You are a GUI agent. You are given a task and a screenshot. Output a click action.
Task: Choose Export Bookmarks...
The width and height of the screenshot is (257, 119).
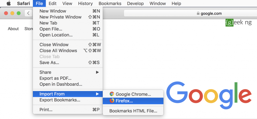coord(68,100)
